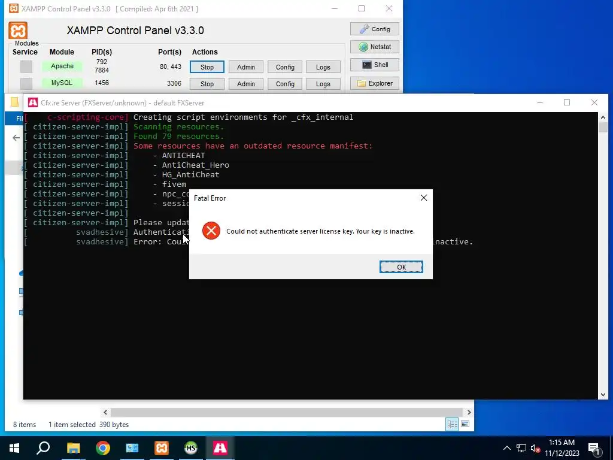This screenshot has width=613, height=460.
Task: Switch to FXServer via taskbar icon
Action: [220, 448]
